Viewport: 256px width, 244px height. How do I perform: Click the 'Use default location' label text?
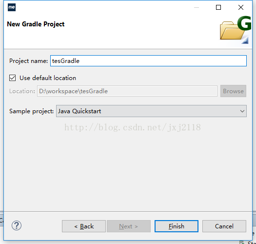pyautogui.click(x=48, y=78)
